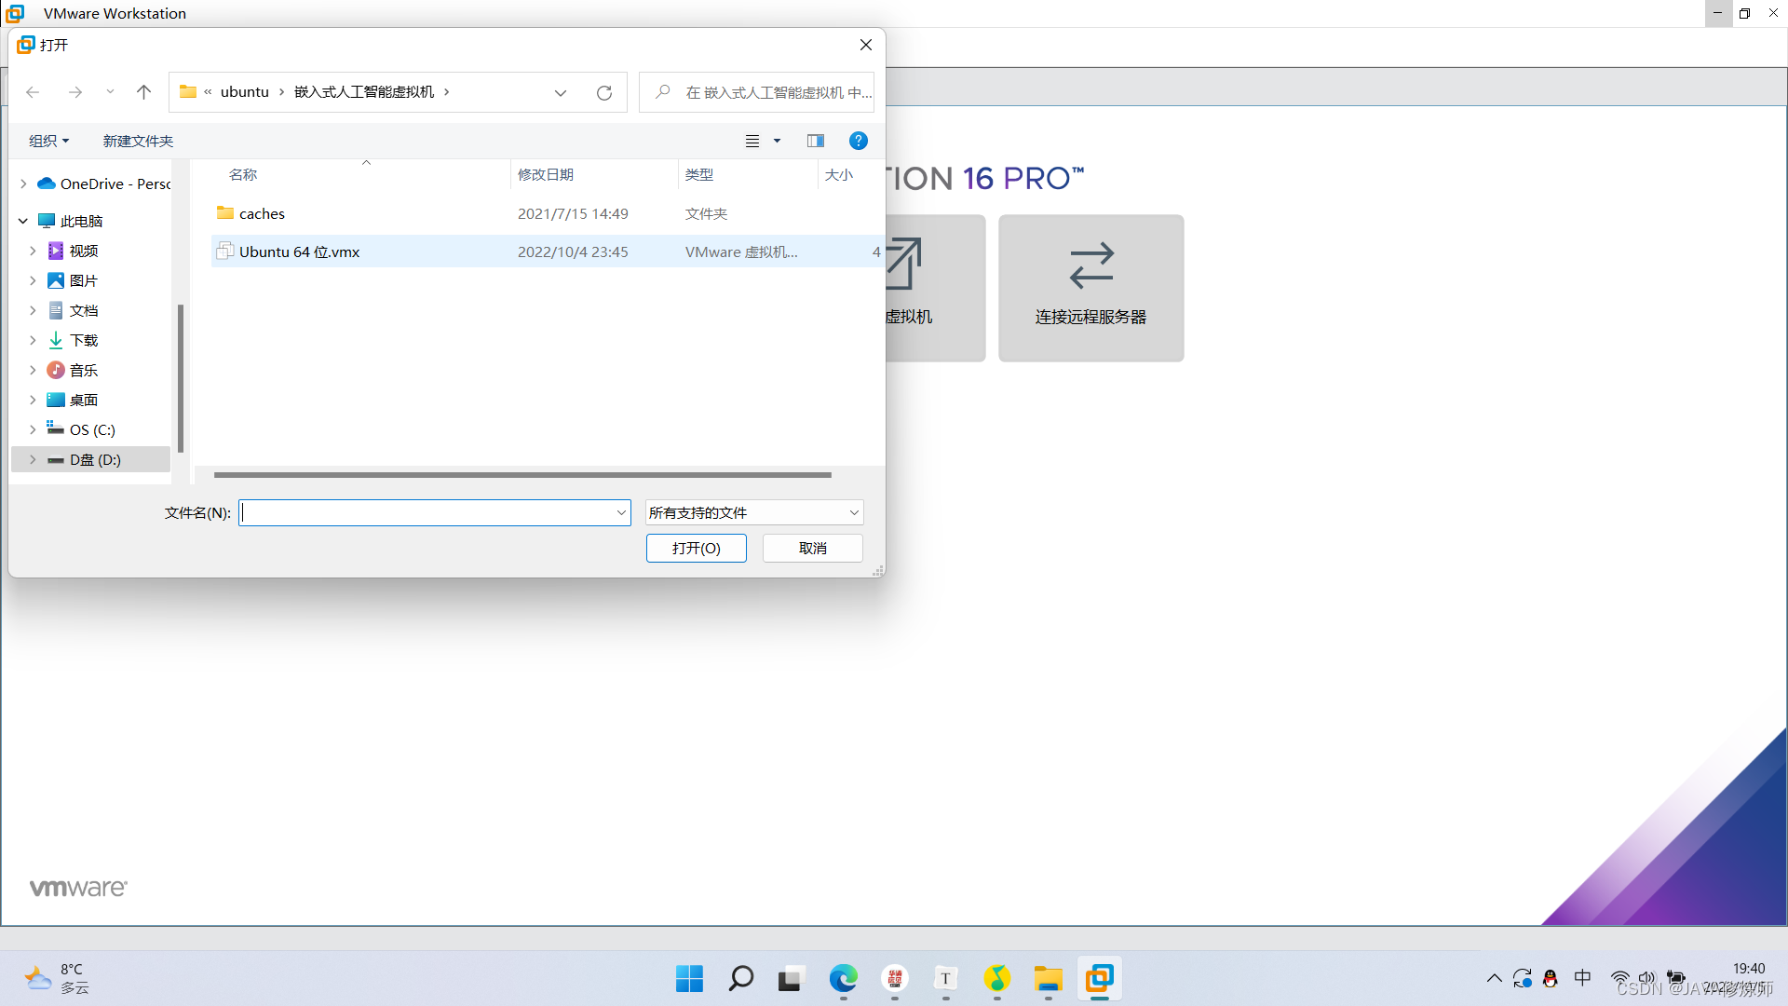Expand the OneDrive tree node
Image resolution: width=1788 pixels, height=1006 pixels.
(23, 184)
